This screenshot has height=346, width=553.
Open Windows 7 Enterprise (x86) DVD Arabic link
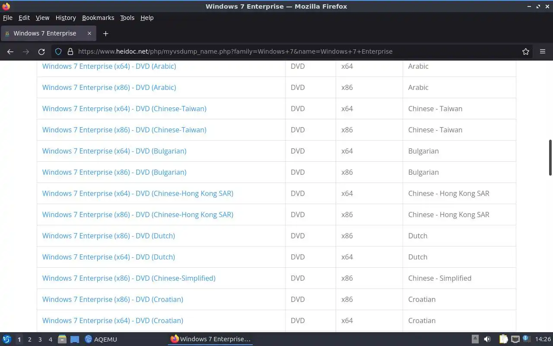point(109,87)
